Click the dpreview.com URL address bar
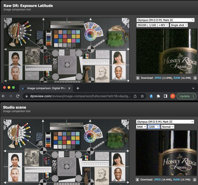 coord(77,96)
